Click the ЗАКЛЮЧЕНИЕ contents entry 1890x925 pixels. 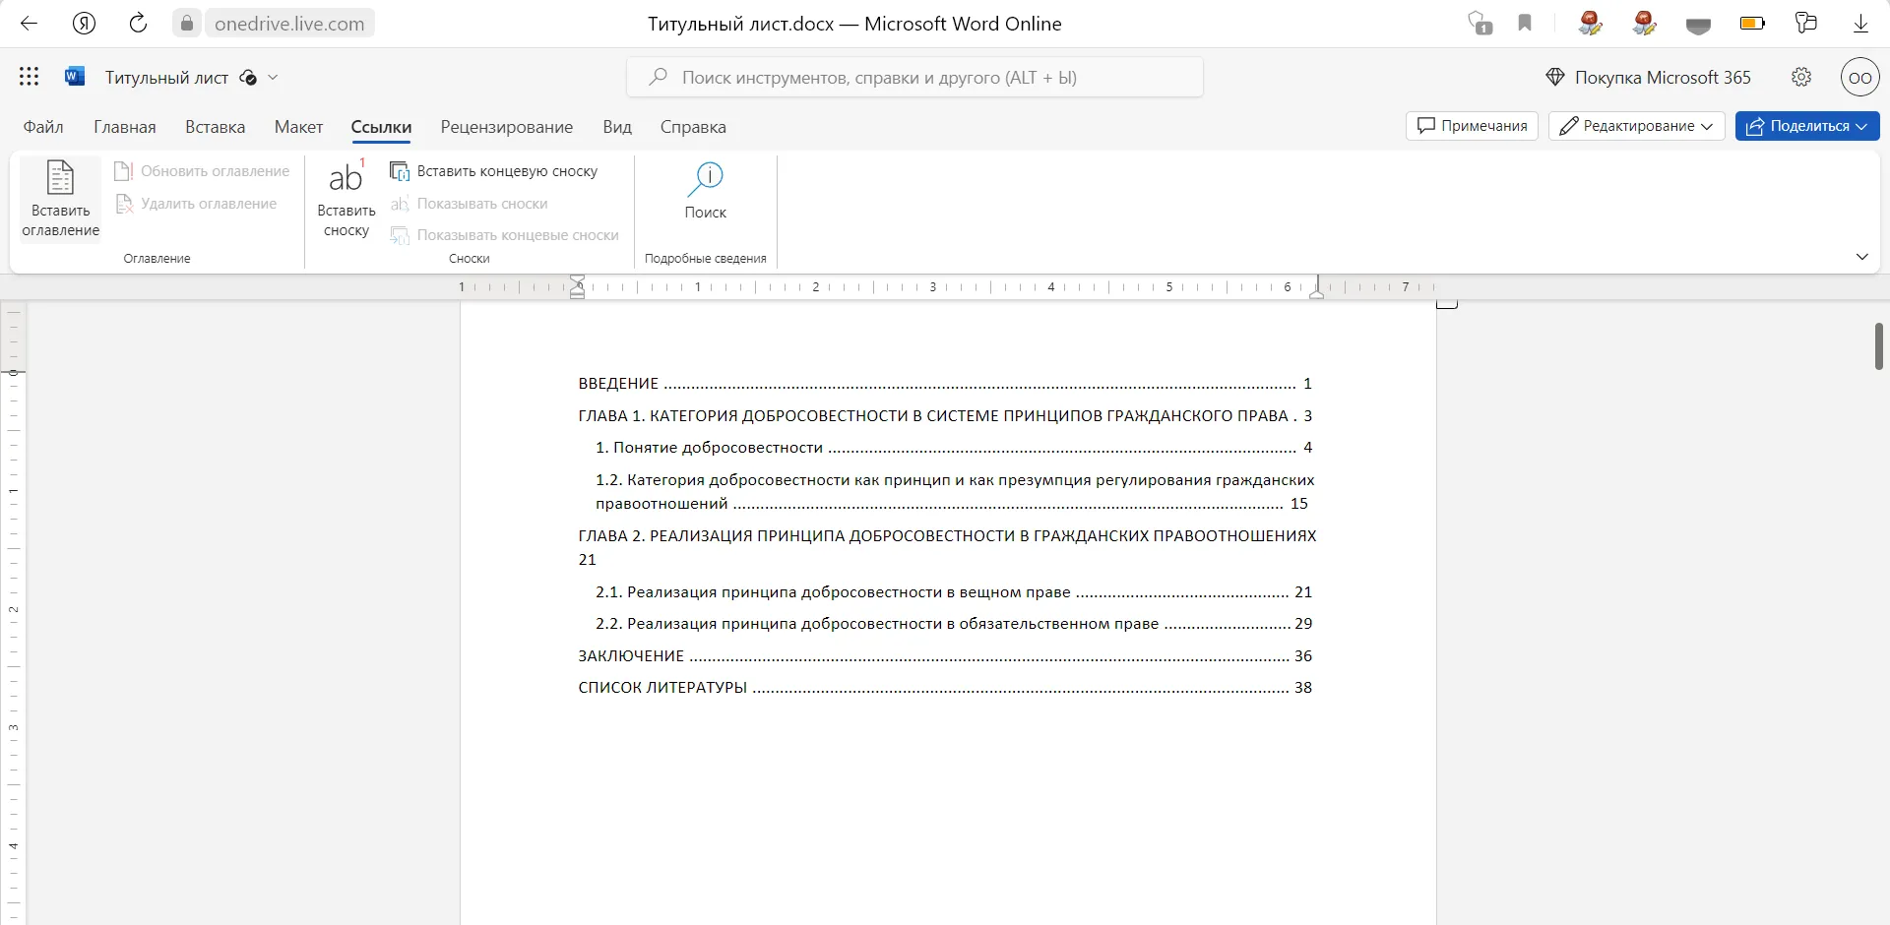[x=945, y=656]
